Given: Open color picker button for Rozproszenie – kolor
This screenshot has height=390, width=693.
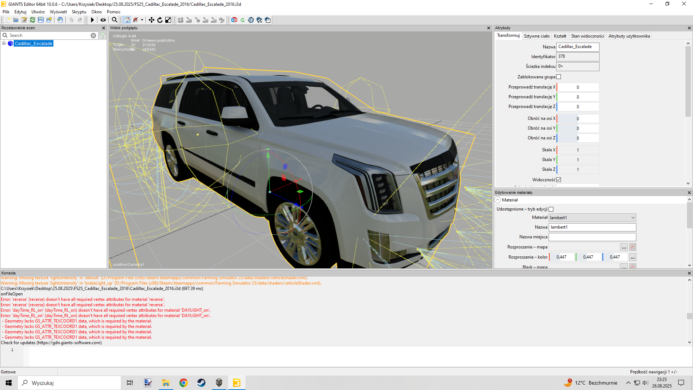Looking at the screenshot, I should [x=633, y=257].
